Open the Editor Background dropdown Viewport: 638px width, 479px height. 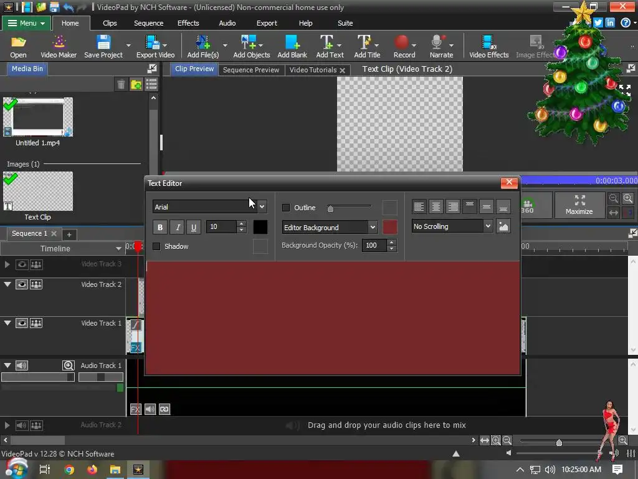(x=373, y=227)
